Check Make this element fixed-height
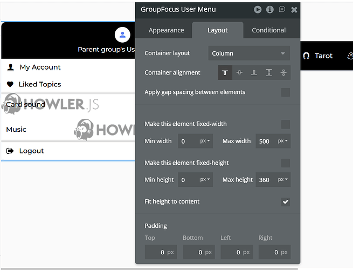The width and height of the screenshot is (353, 270). 286,163
